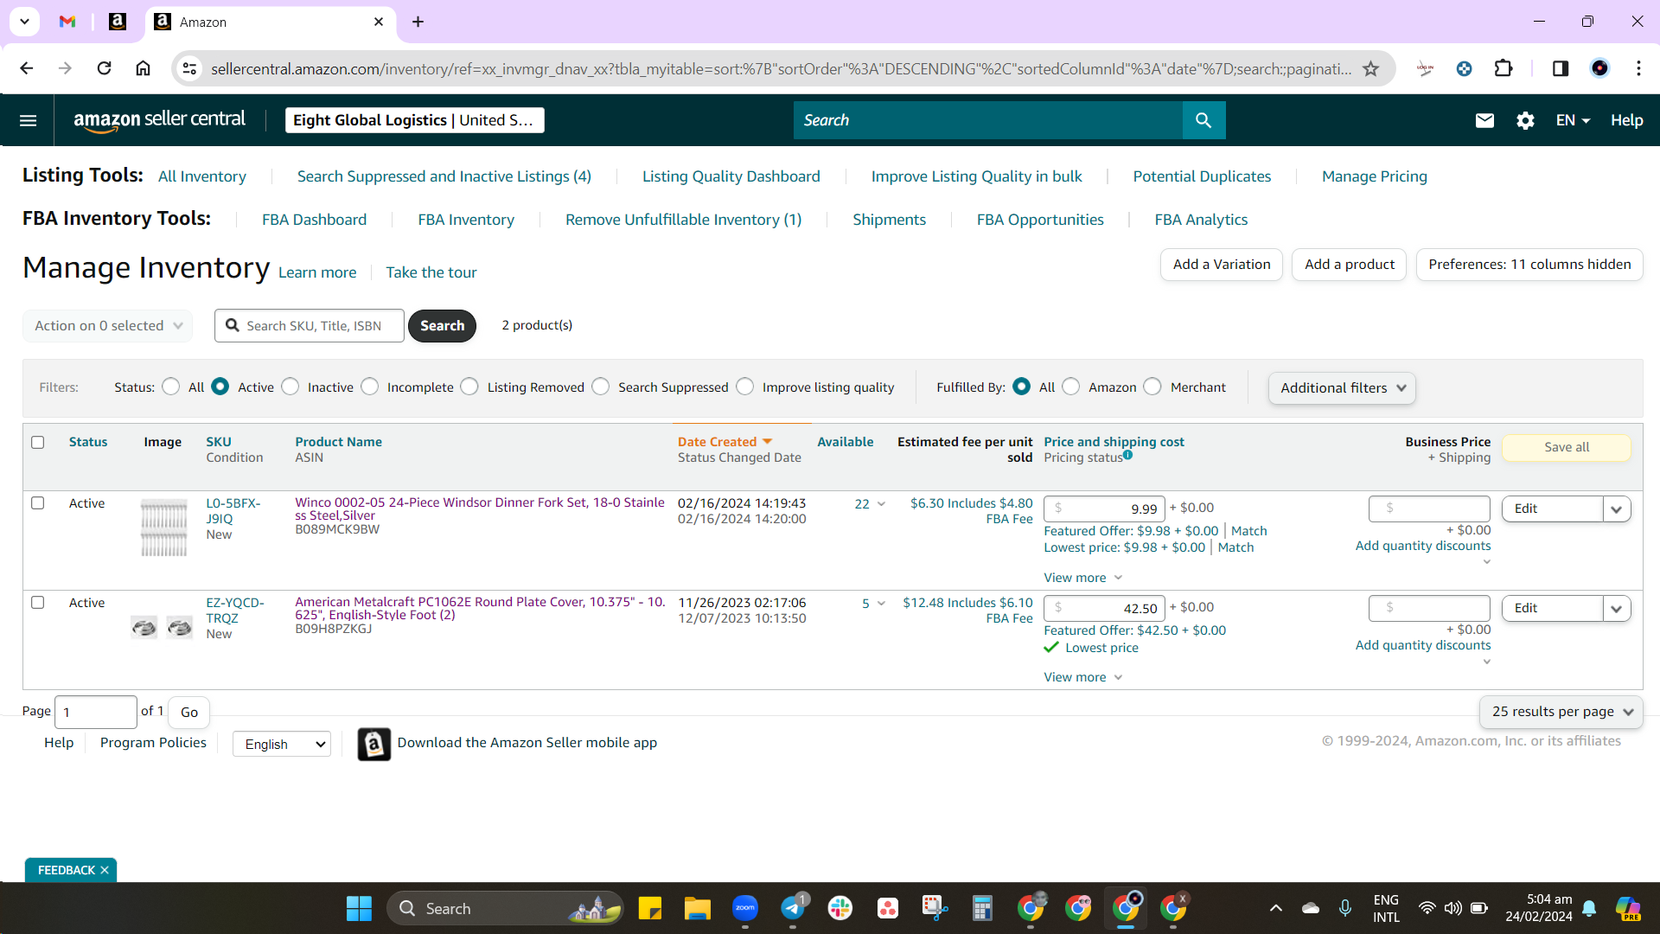Select the Listing Removed status filter

469,387
